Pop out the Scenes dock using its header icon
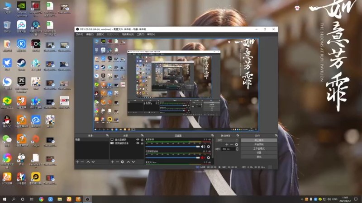This screenshot has width=362, height=203. [x=107, y=136]
